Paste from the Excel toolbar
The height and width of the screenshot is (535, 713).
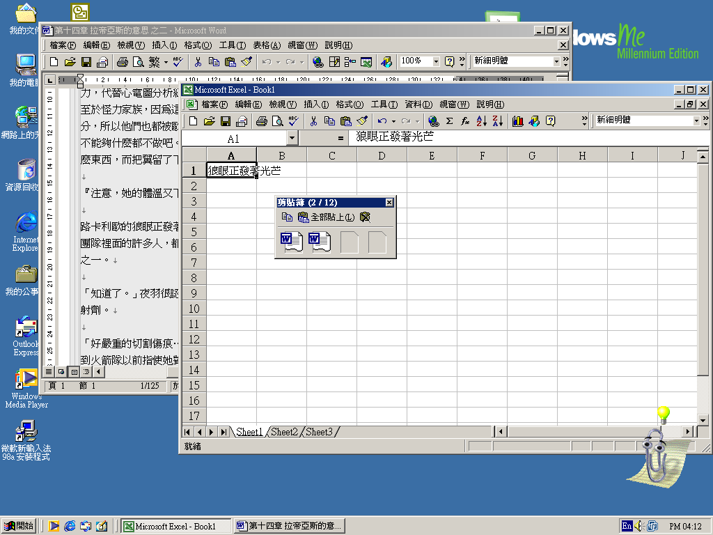click(346, 121)
